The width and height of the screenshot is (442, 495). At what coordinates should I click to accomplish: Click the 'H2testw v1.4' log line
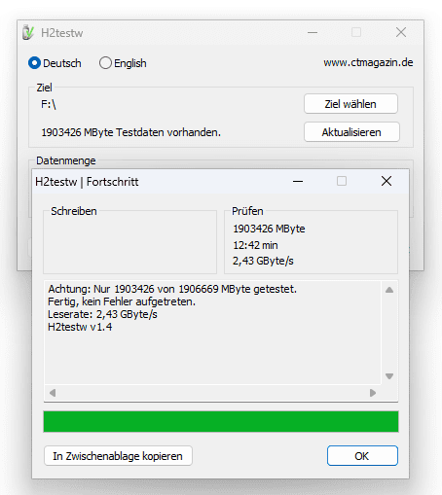(80, 327)
